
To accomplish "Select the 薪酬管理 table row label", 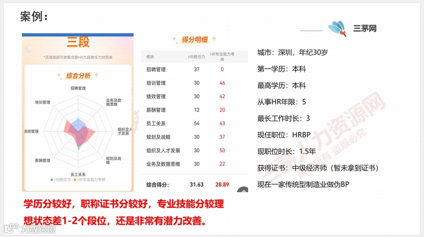I will [x=156, y=110].
